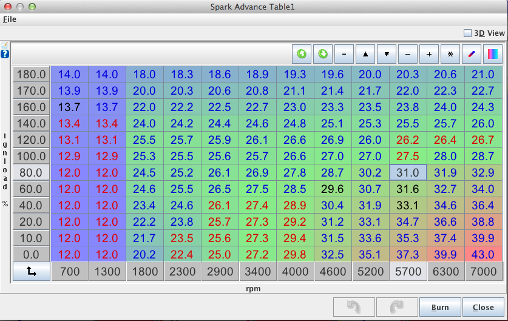Click the Close button
This screenshot has height=321, width=508.
[x=483, y=307]
